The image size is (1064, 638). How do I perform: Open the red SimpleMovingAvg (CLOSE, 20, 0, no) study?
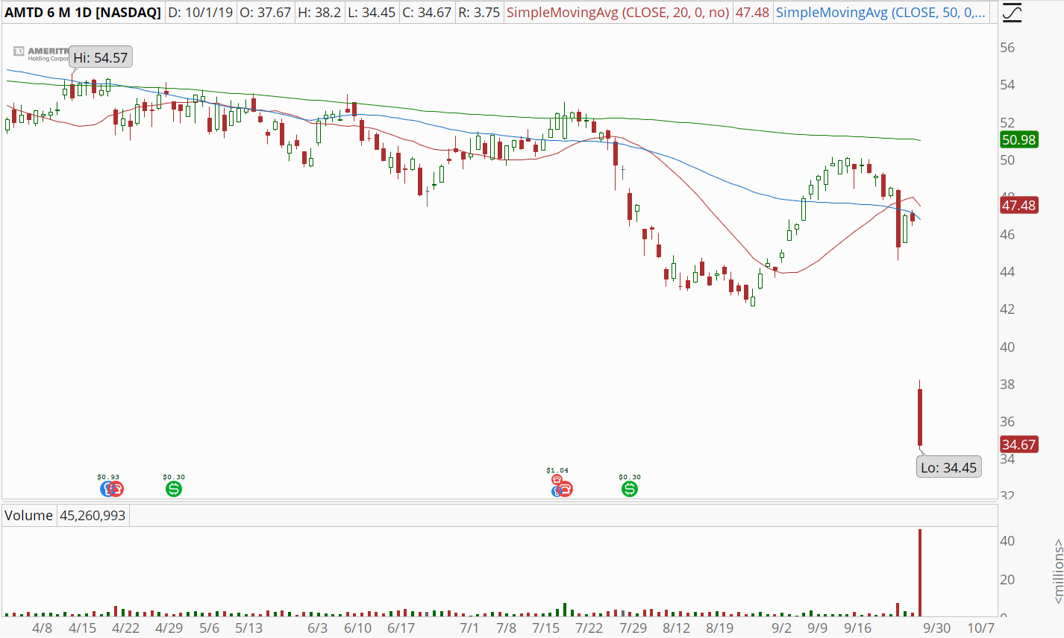[618, 13]
